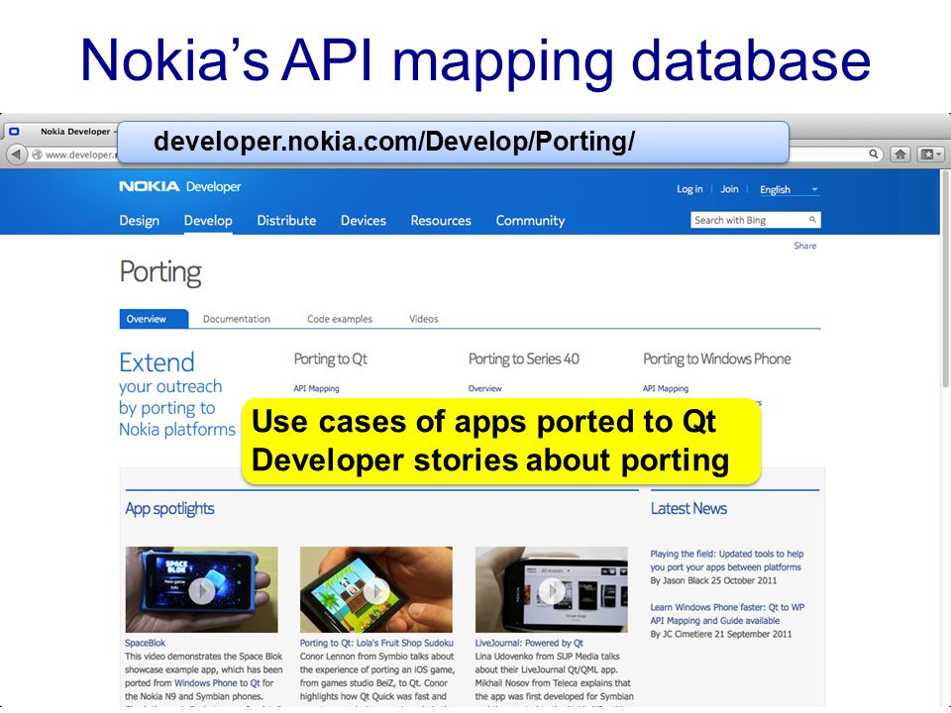Open Overview under Porting to Series 40

coord(484,388)
